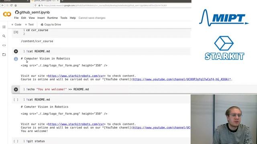257x144 pixels.
Task: Open the files folder sidebar icon
Action: coord(4,54)
